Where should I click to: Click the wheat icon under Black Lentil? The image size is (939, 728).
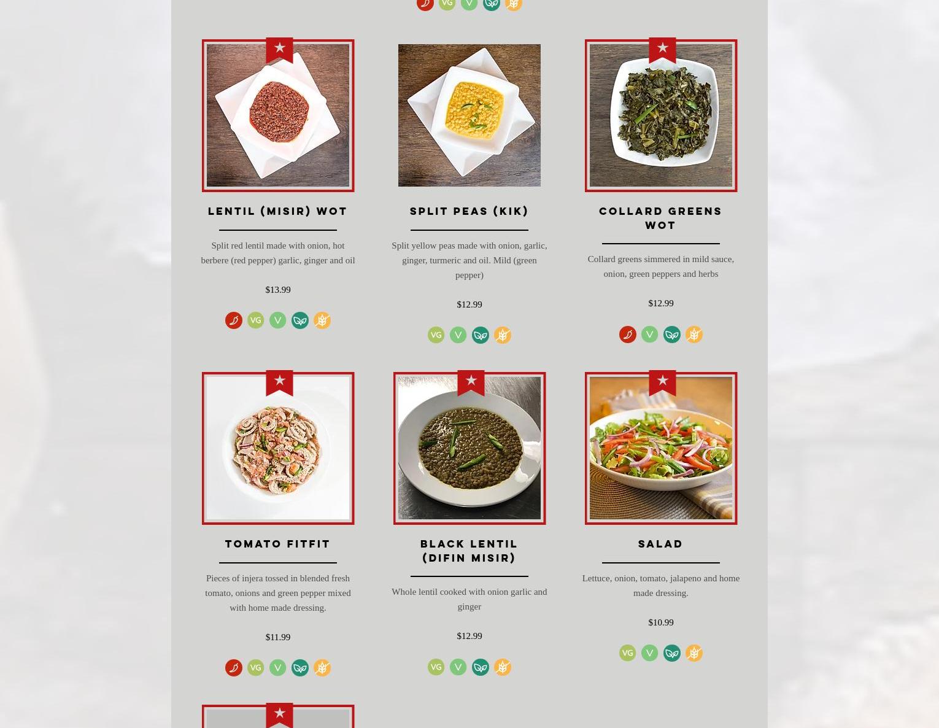tap(503, 667)
